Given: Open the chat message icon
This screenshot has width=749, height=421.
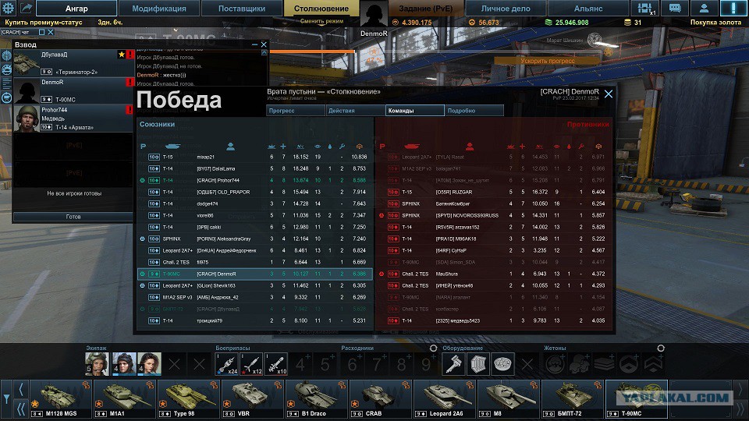Looking at the screenshot, I should pyautogui.click(x=674, y=8).
